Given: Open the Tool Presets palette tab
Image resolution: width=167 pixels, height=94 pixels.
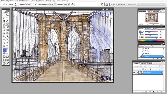Looking at the screenshot, I should click(x=122, y=5).
